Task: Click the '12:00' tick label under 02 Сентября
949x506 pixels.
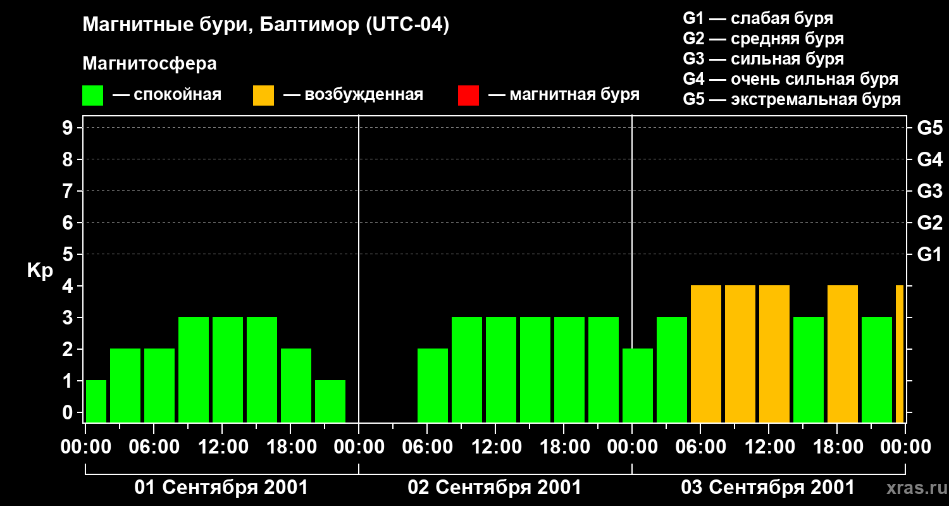Action: tap(495, 447)
